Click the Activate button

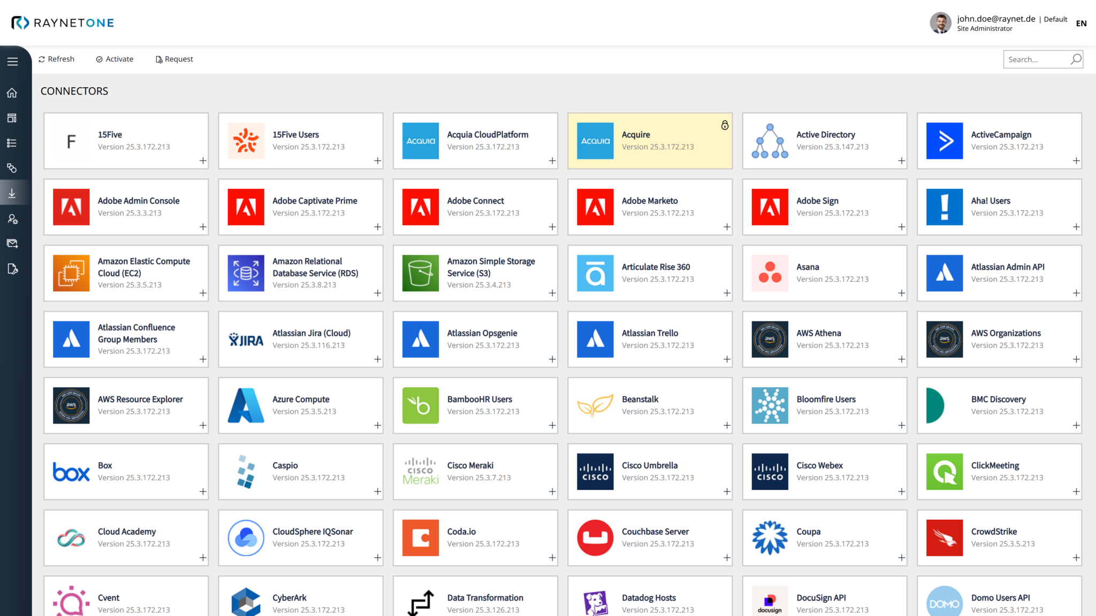click(x=115, y=59)
